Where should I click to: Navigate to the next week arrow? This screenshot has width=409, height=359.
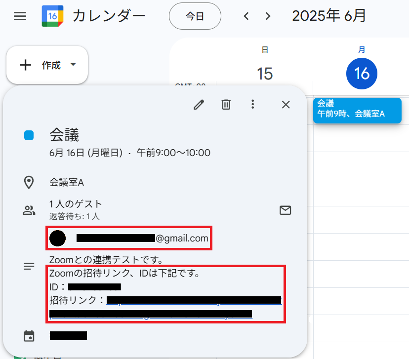pyautogui.click(x=268, y=16)
